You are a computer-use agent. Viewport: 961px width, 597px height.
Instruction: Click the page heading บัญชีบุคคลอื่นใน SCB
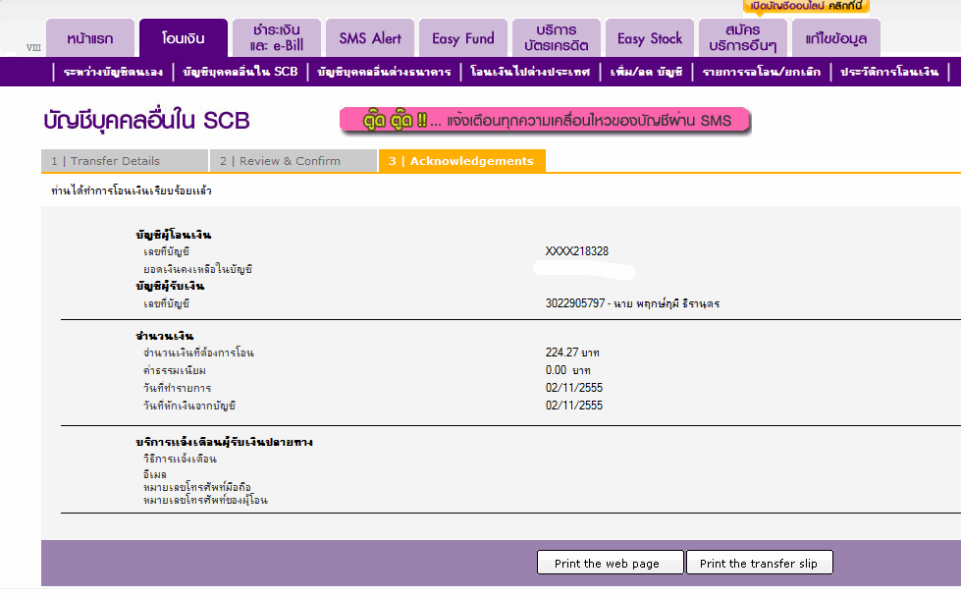(146, 120)
